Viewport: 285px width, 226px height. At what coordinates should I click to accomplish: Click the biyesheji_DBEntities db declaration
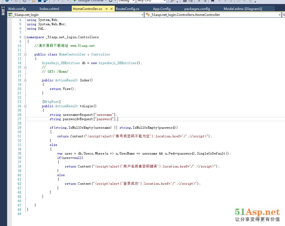92,63
